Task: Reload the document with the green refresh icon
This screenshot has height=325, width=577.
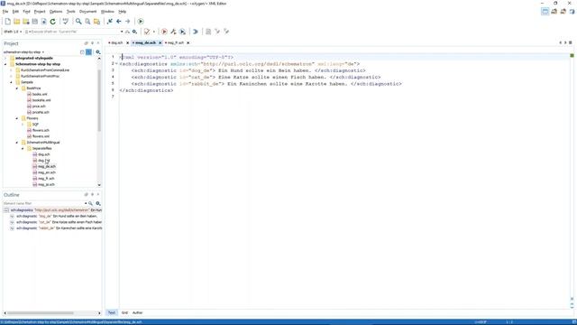Action: point(52,22)
